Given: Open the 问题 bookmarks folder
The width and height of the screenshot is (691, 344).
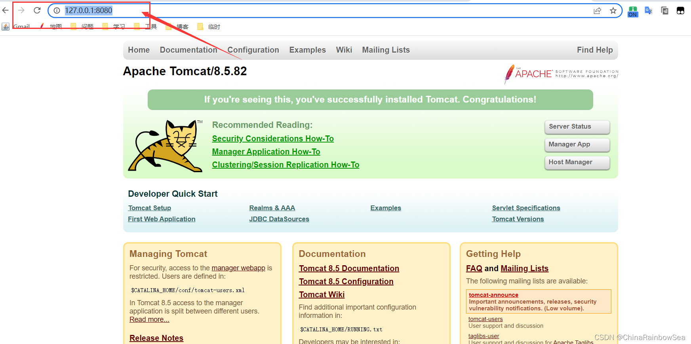Looking at the screenshot, I should (82, 27).
